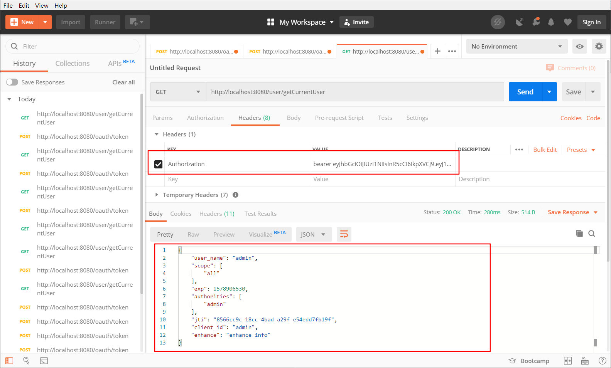Click the capture requests satellite icon
This screenshot has height=368, width=611.
tap(520, 22)
